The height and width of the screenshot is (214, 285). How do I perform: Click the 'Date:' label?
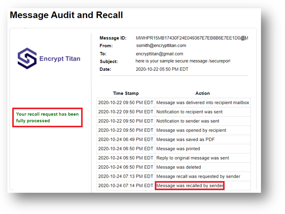pos(105,69)
